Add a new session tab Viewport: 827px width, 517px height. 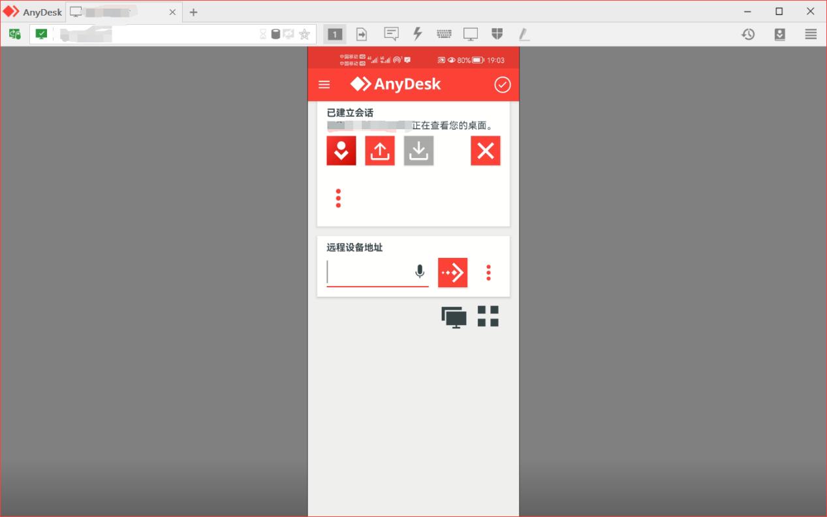click(x=193, y=12)
